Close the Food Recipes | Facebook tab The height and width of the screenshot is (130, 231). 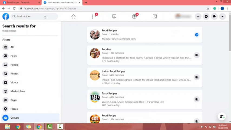[39, 2]
